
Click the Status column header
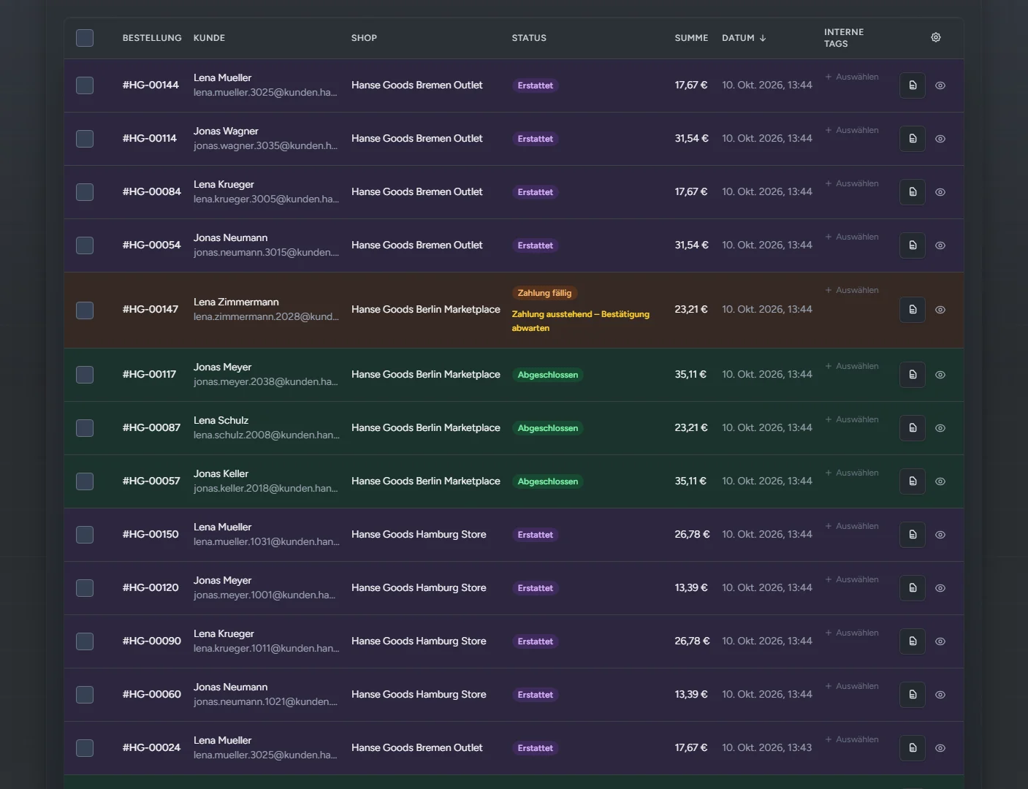529,38
